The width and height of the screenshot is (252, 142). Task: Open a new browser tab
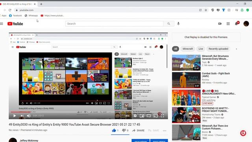41,4
